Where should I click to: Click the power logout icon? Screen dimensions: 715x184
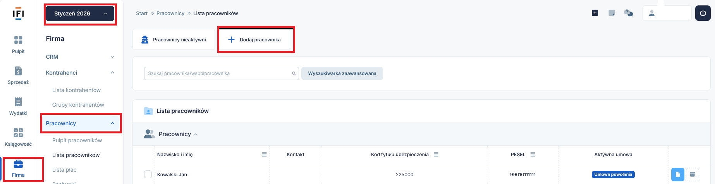(x=703, y=13)
